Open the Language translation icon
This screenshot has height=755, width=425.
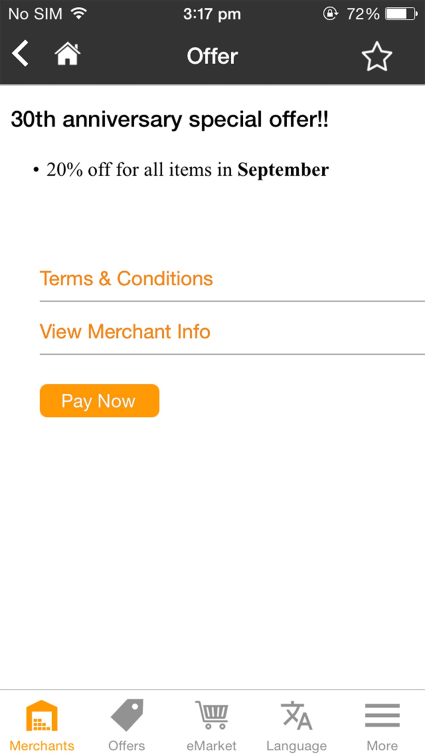pyautogui.click(x=297, y=716)
